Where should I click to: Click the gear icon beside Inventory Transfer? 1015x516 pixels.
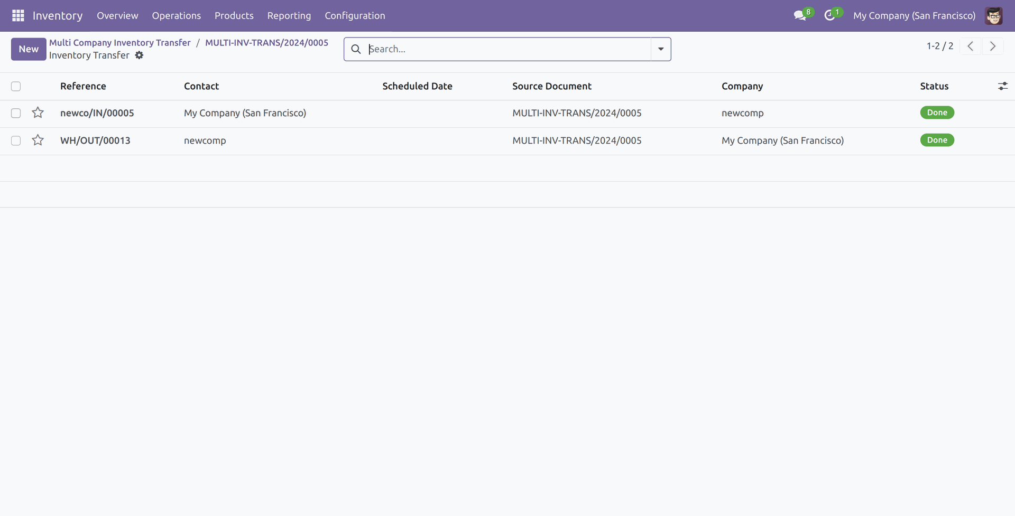(x=139, y=55)
